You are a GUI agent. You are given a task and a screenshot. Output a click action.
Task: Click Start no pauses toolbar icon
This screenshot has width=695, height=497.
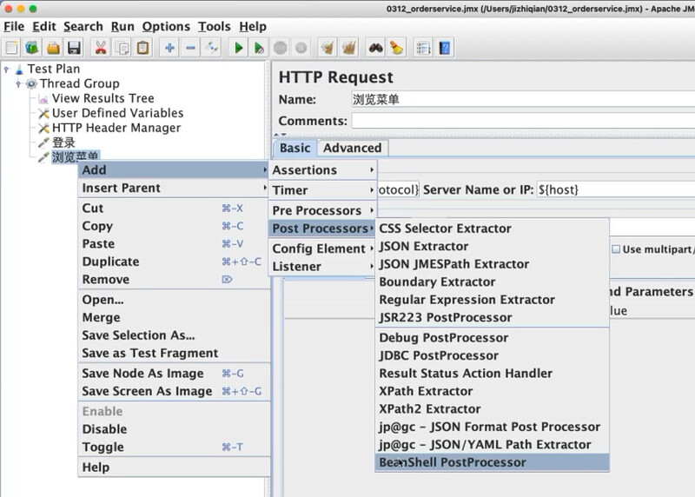(259, 48)
